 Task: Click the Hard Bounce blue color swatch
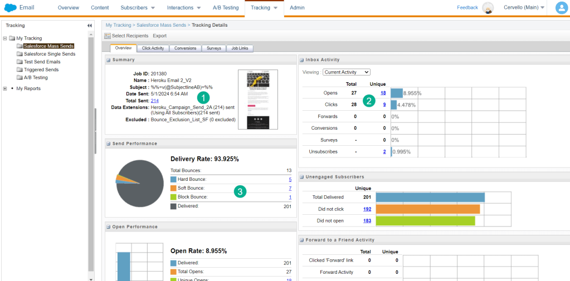tap(173, 180)
